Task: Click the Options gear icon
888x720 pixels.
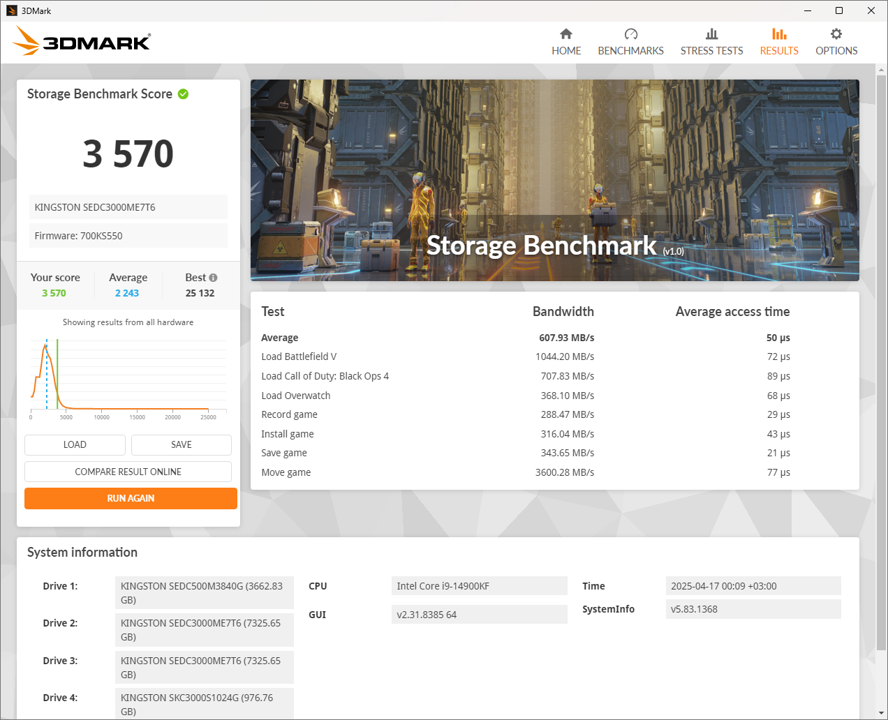Action: coord(836,34)
